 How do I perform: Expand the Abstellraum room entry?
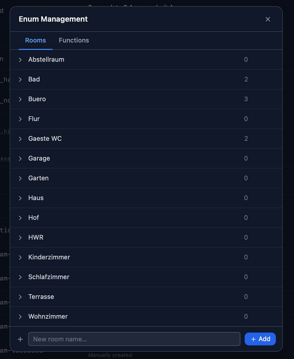pos(20,60)
